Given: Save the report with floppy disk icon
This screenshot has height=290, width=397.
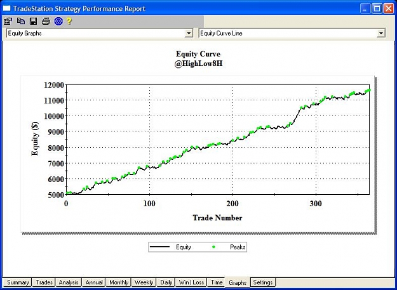Looking at the screenshot, I should coord(34,21).
